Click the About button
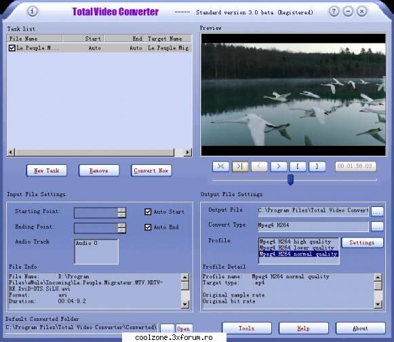This screenshot has width=394, height=342. pos(360,328)
